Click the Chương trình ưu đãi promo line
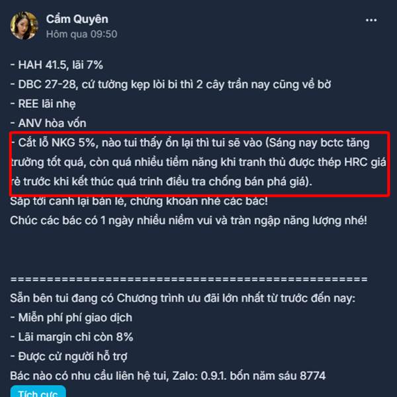Image resolution: width=397 pixels, height=397 pixels. 183,298
